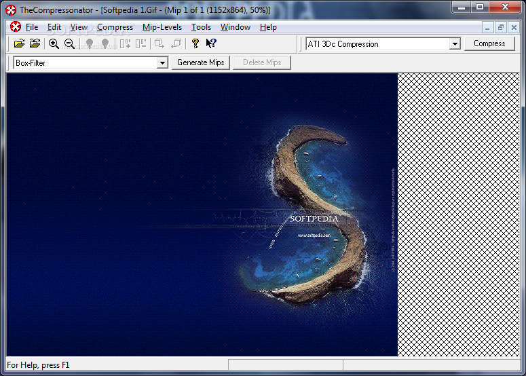Click the second open-folder toolbar icon
The height and width of the screenshot is (376, 526).
coord(35,43)
